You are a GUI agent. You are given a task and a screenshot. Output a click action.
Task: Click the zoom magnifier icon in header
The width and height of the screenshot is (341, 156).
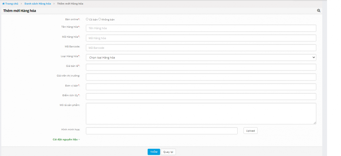tap(319, 11)
